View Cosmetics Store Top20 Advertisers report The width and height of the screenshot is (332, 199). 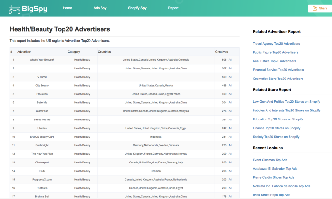(278, 79)
